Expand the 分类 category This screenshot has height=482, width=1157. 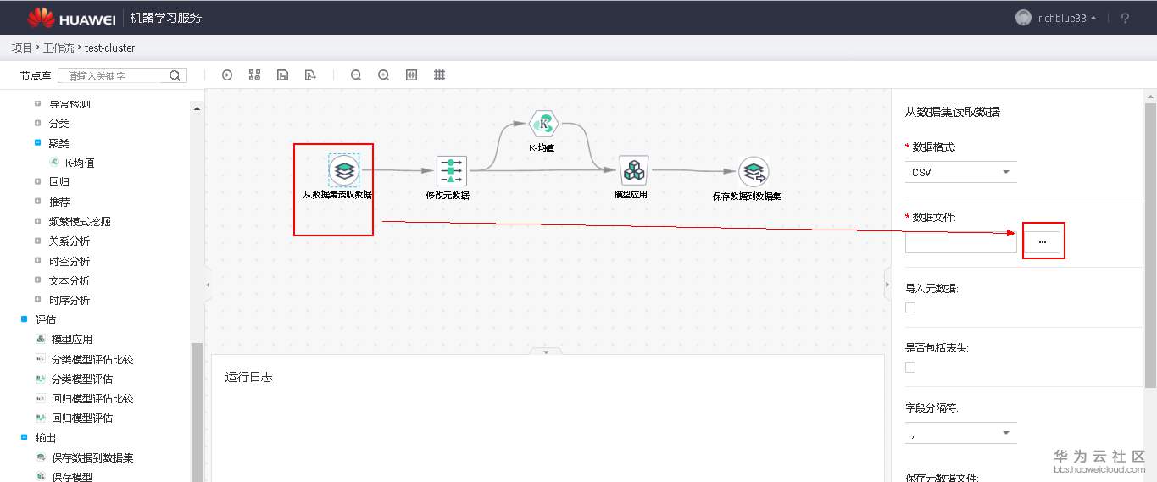coord(37,124)
